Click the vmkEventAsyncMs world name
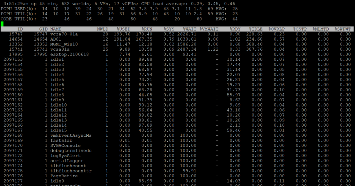This screenshot has width=355, height=186. pyautogui.click(x=71, y=135)
